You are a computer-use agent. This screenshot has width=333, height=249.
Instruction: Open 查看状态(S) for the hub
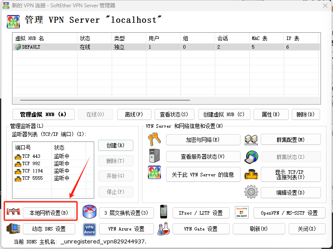(x=174, y=114)
